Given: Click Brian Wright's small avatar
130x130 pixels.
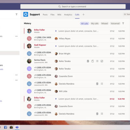Looking at the screenshot, I should click(x=56, y=54).
